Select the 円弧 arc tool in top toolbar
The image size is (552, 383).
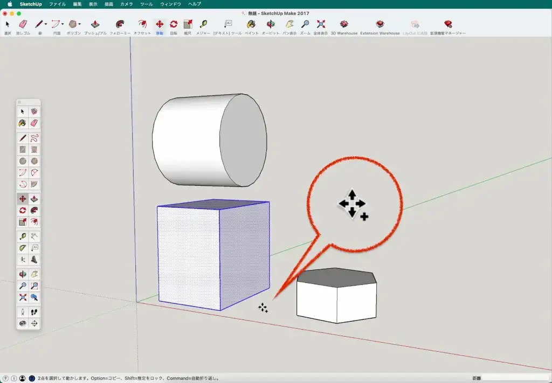[x=56, y=24]
